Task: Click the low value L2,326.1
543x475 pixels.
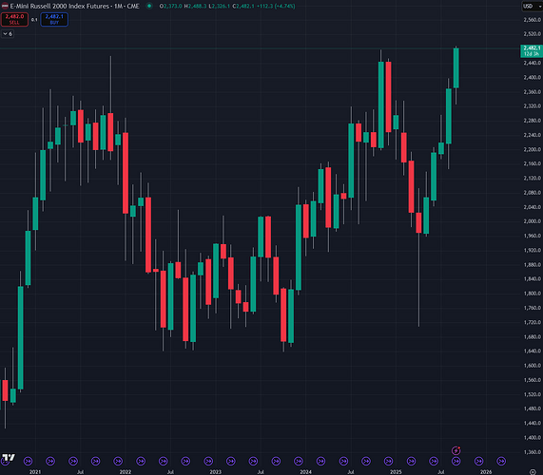Action: tap(220, 6)
